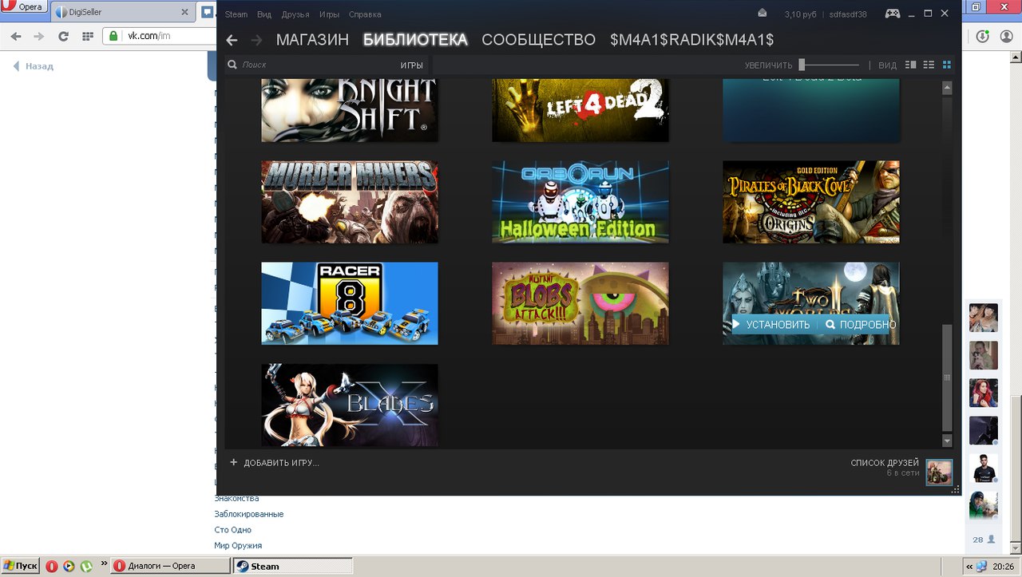Adjust the УВЕЛИЧИТЬ zoom slider handle

point(802,65)
